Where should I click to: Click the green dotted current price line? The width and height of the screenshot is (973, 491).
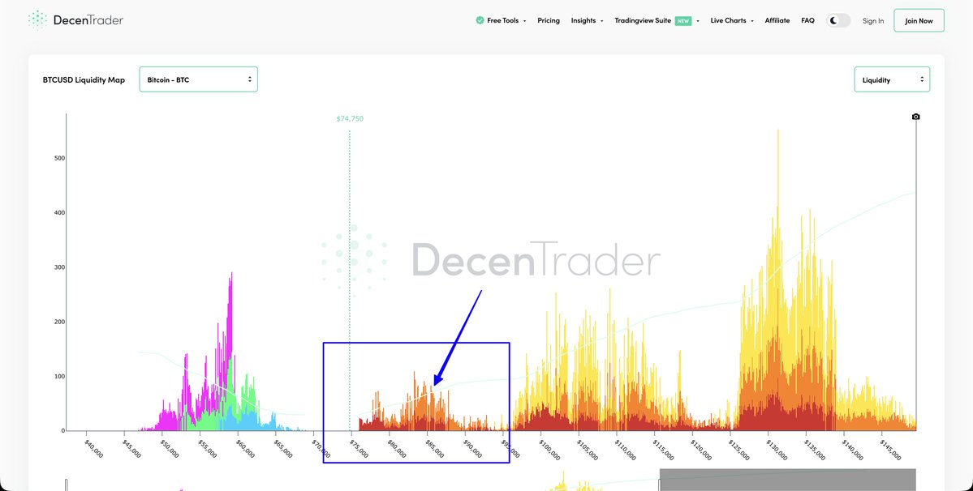[350, 280]
